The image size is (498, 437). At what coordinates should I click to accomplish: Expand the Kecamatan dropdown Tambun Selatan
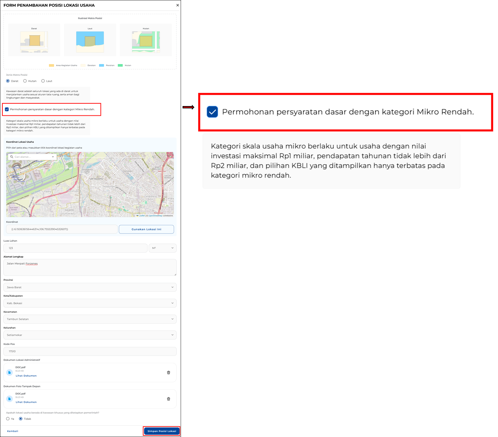click(x=90, y=319)
